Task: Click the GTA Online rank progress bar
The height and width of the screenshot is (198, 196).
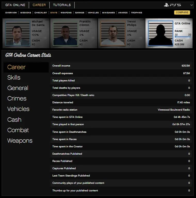Action: tap(183, 37)
